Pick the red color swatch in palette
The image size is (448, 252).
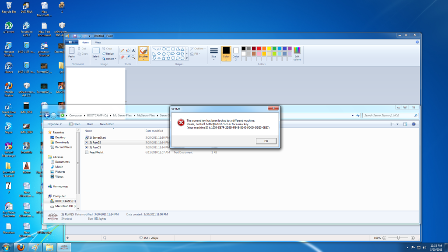259,48
